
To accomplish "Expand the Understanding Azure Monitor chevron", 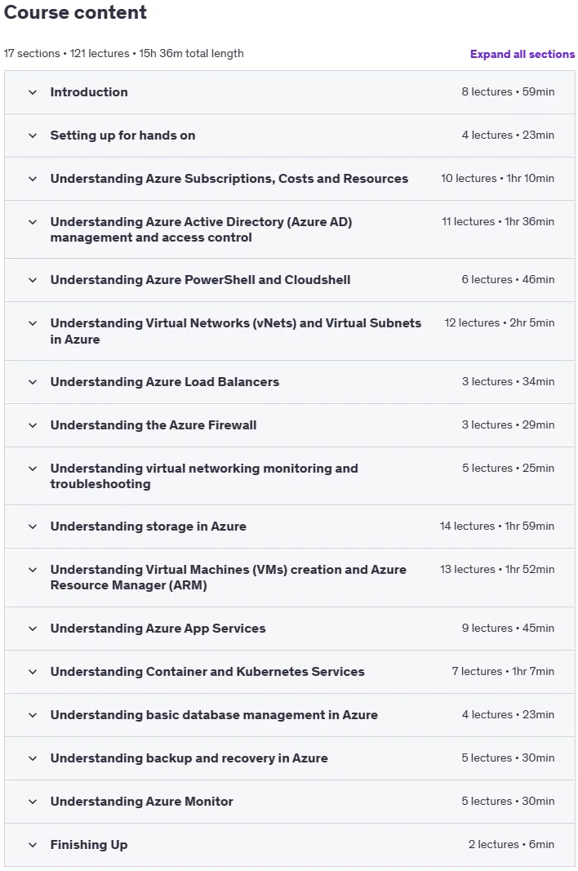I will (x=33, y=802).
